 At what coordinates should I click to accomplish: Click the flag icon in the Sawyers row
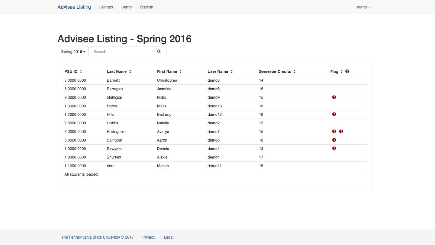[x=334, y=149]
